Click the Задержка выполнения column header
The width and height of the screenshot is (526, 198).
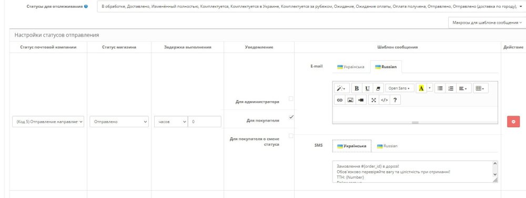[188, 47]
